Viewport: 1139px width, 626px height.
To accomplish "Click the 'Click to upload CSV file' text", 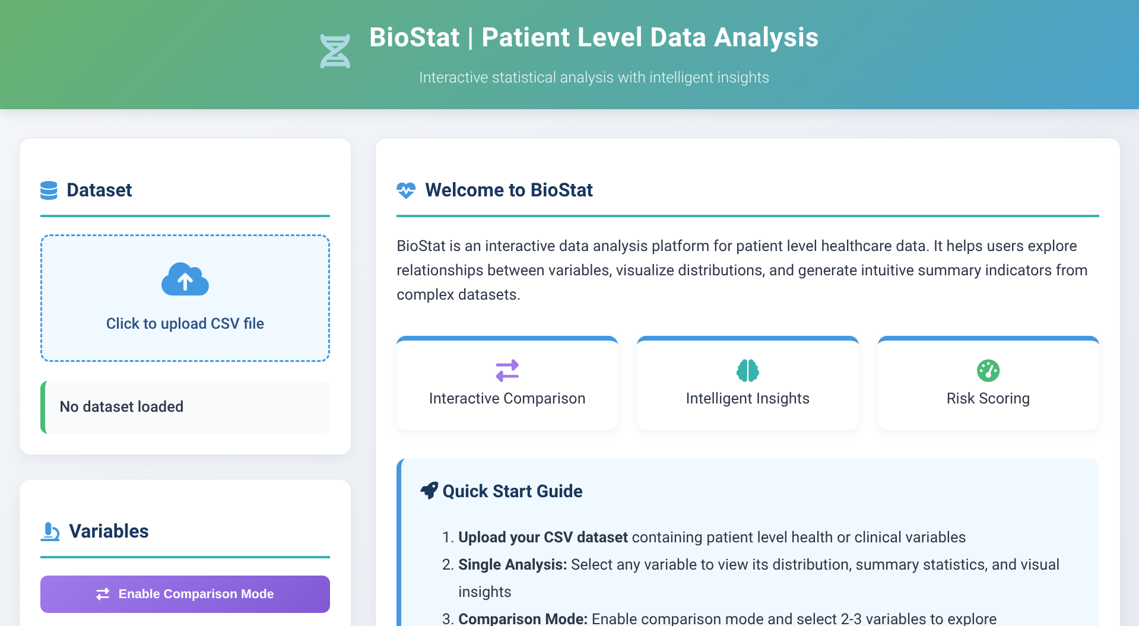I will [185, 323].
